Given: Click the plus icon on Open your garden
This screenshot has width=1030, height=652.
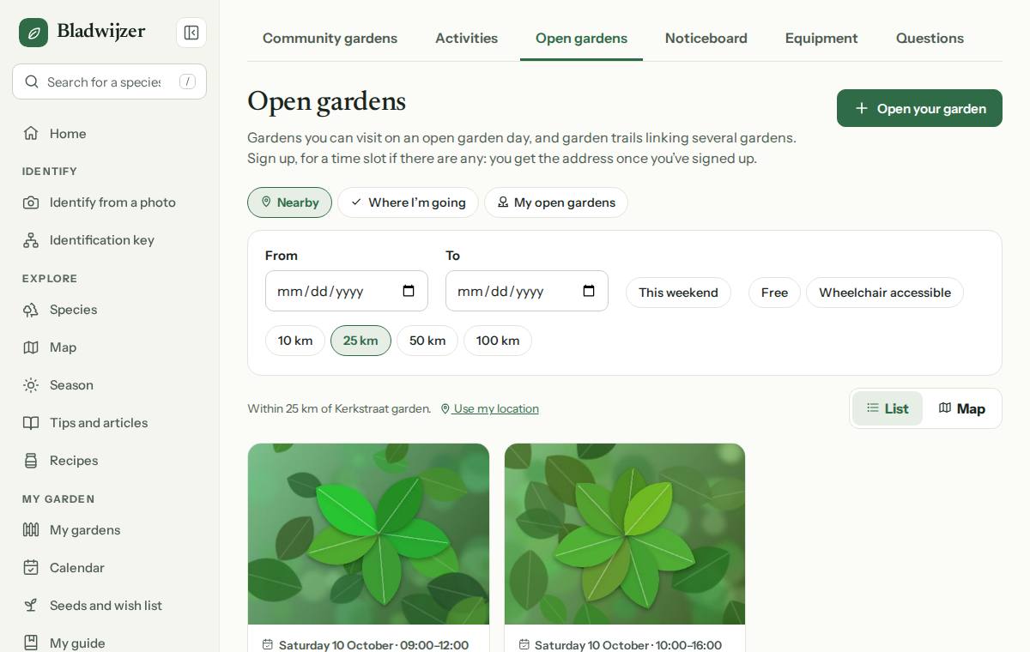Looking at the screenshot, I should [862, 108].
